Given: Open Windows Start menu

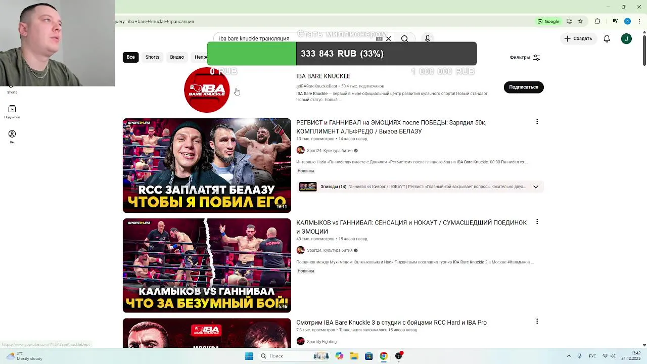Looking at the screenshot, I should (x=249, y=356).
